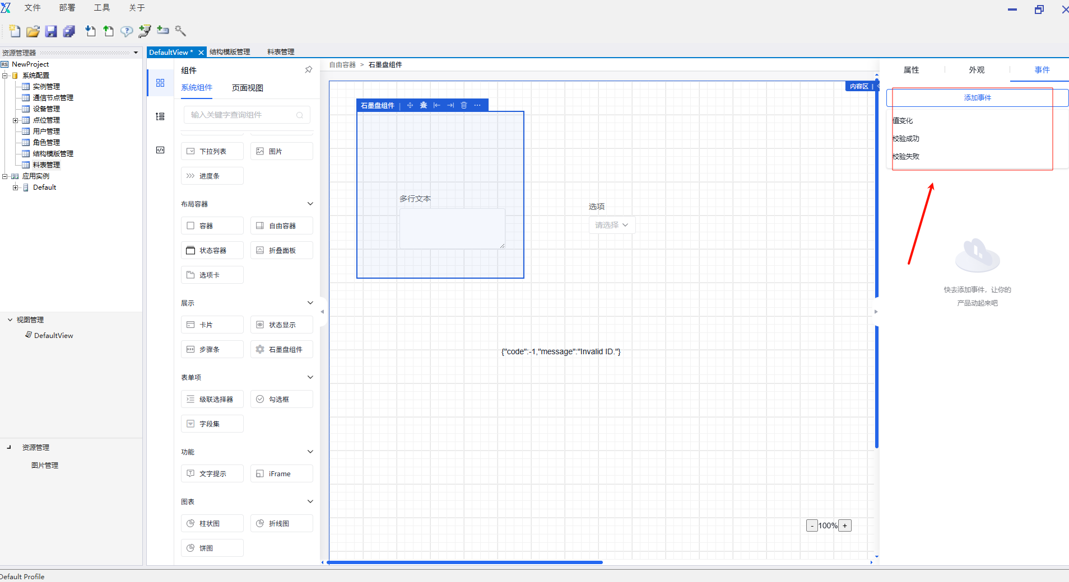Switch to the 属性 tab

pyautogui.click(x=912, y=70)
